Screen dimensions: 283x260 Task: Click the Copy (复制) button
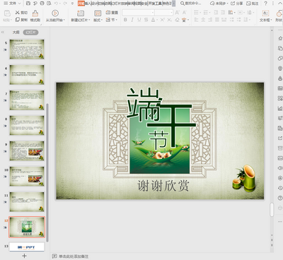click(x=21, y=20)
